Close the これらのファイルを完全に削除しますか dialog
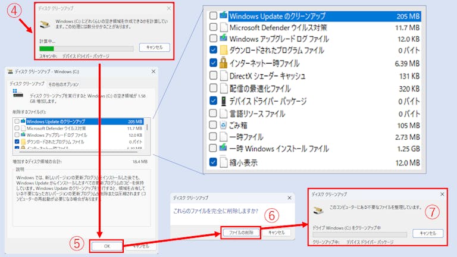 coord(289,198)
